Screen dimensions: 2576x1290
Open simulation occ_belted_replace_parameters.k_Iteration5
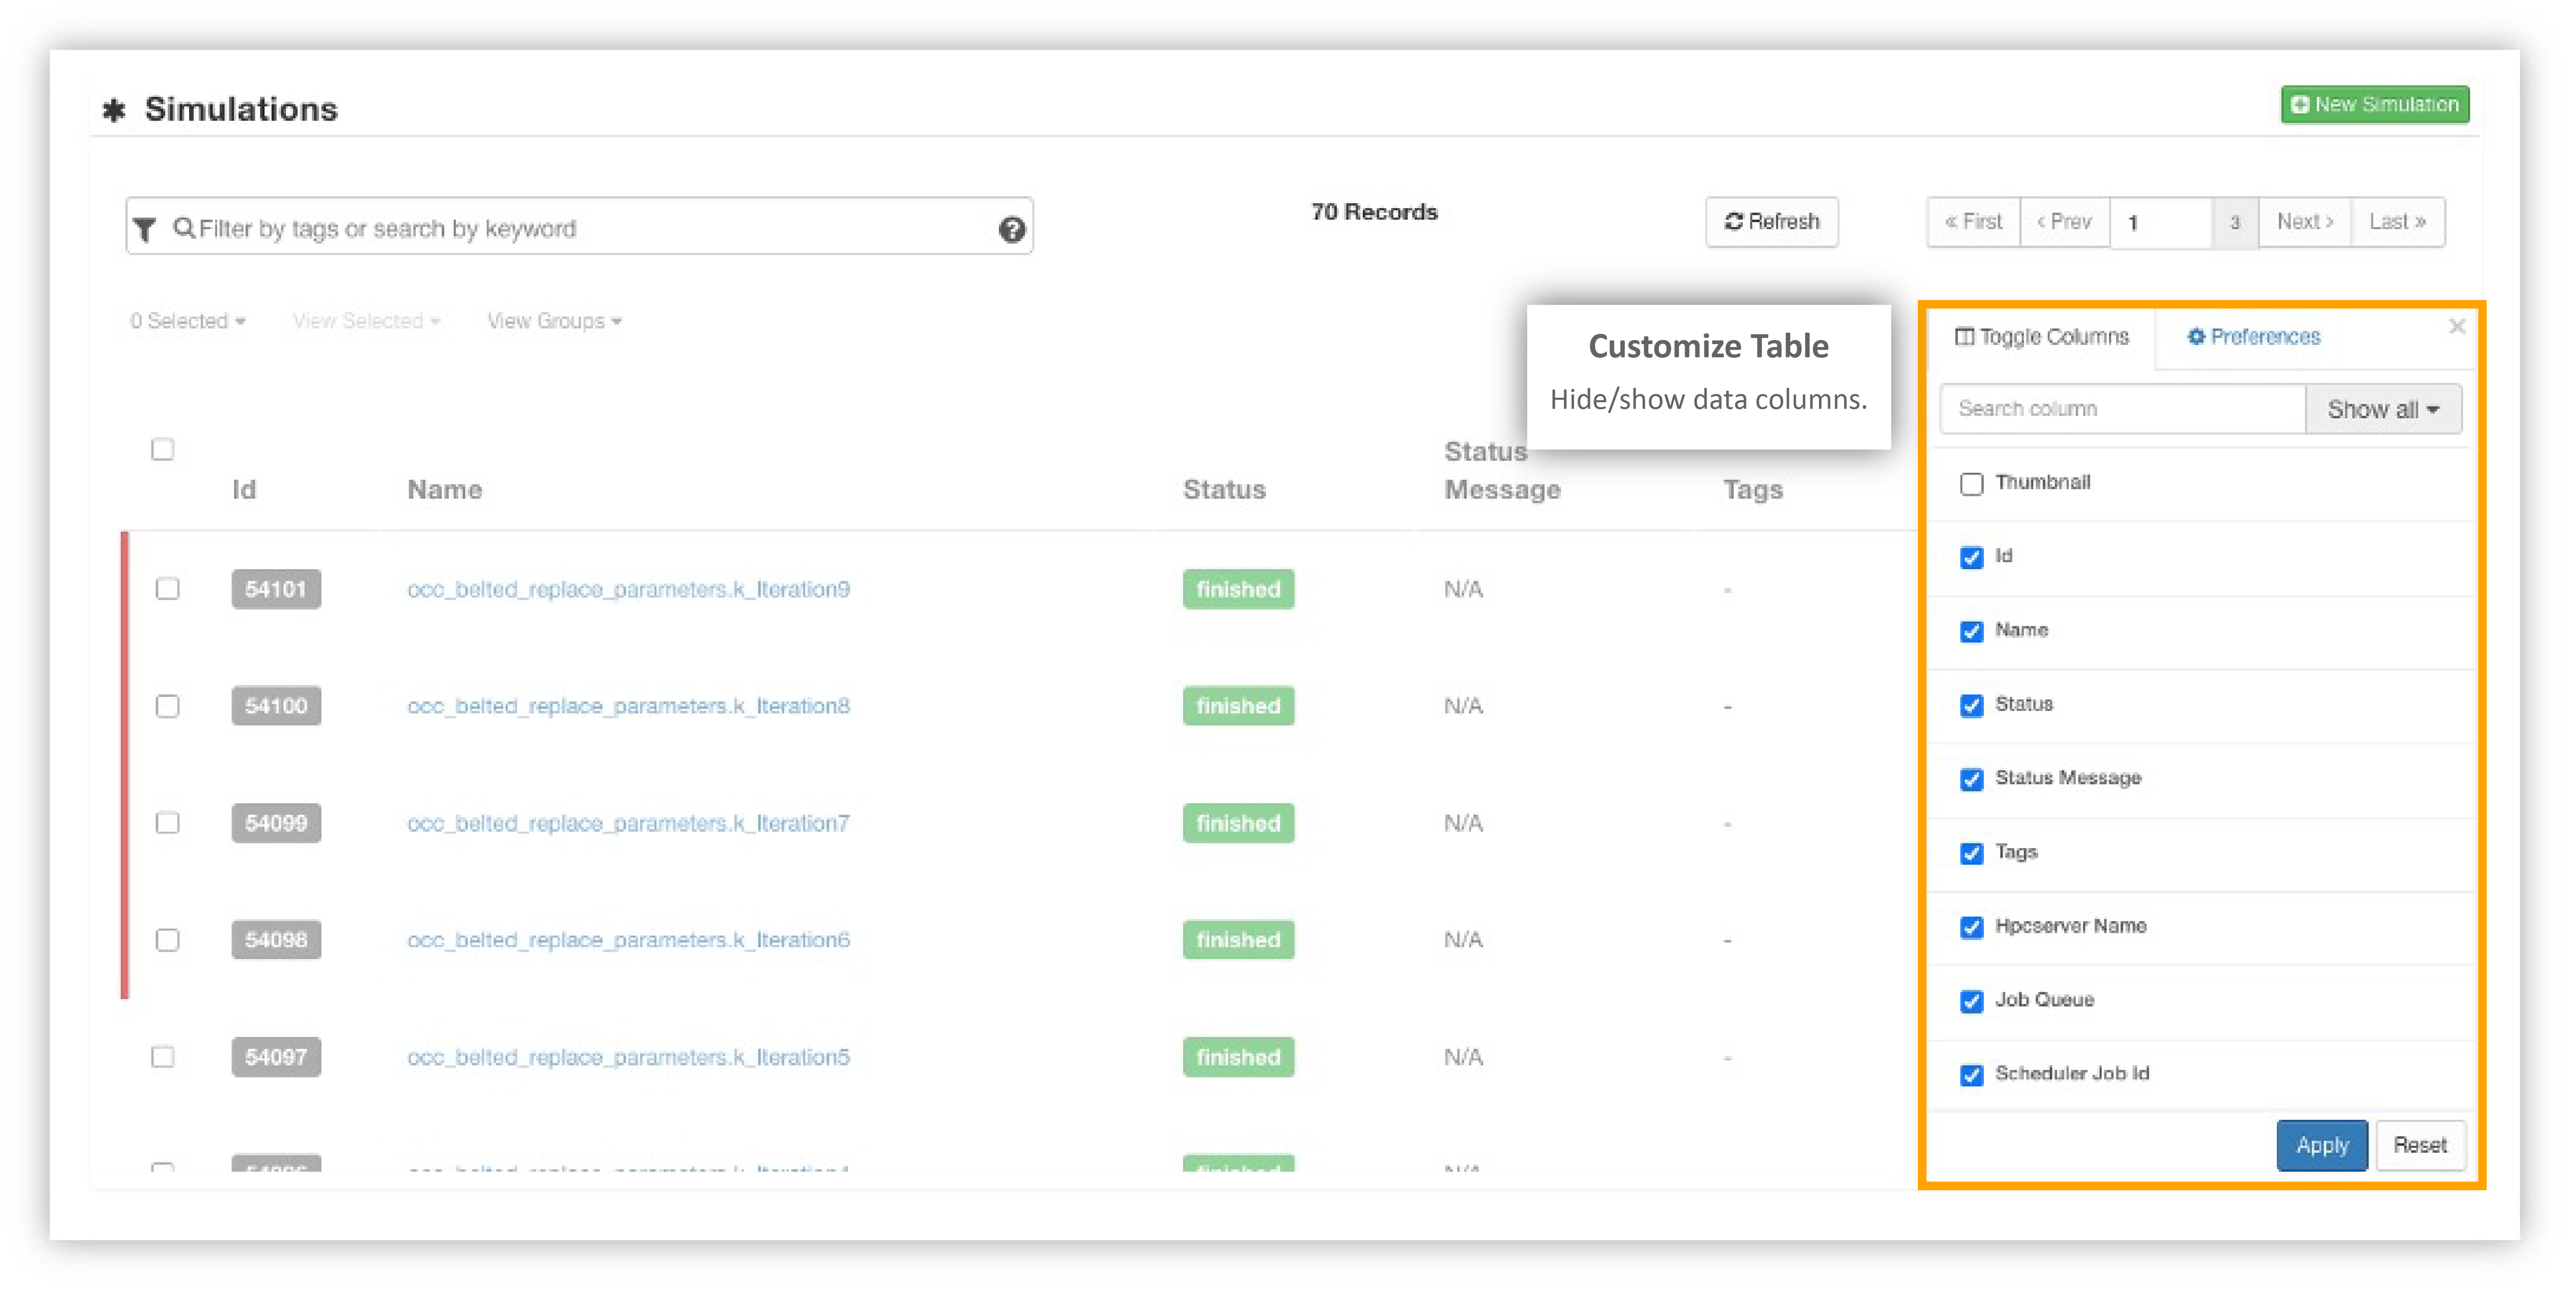(628, 1057)
